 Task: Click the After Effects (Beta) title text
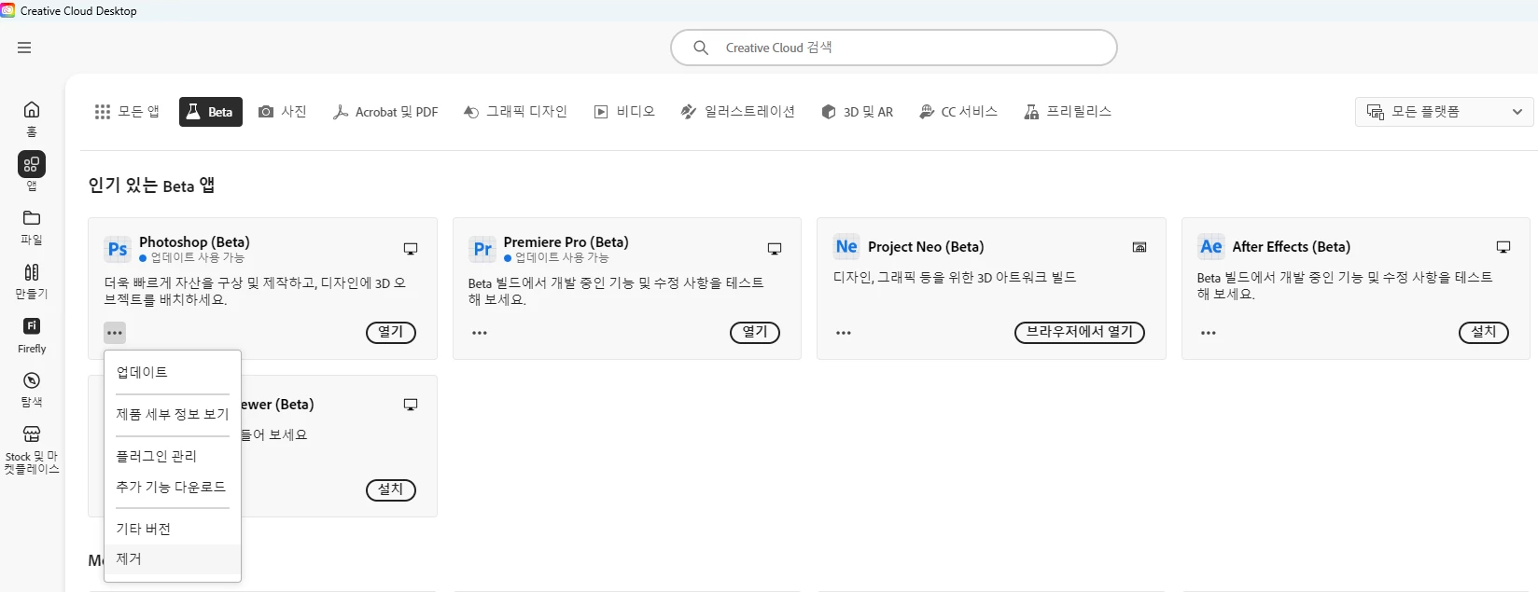coord(1291,247)
